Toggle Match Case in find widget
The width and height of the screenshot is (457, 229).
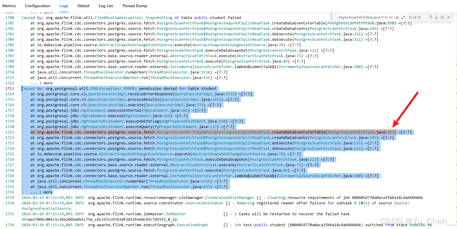tap(391, 18)
